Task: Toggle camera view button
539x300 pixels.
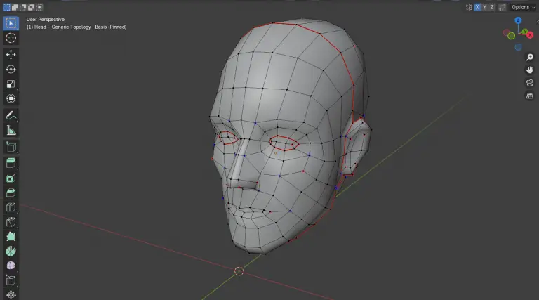Action: [530, 83]
